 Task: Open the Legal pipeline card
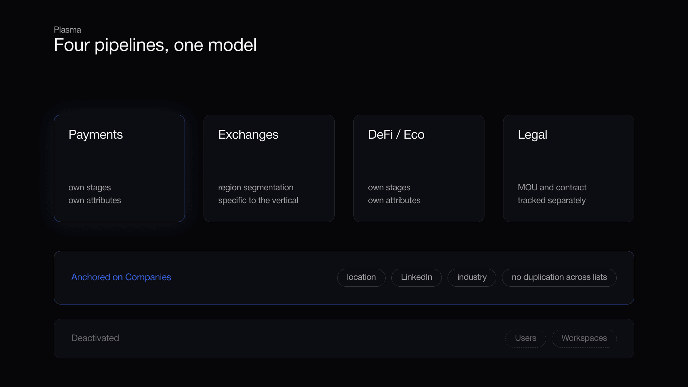[569, 168]
